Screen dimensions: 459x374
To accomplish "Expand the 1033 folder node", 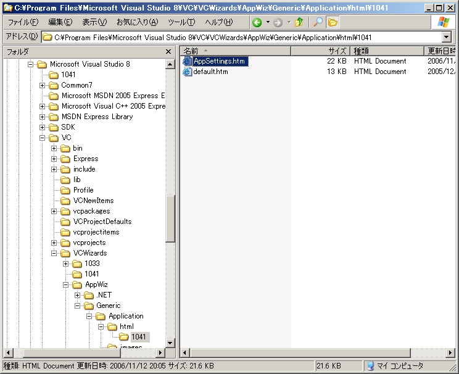I will pyautogui.click(x=65, y=264).
